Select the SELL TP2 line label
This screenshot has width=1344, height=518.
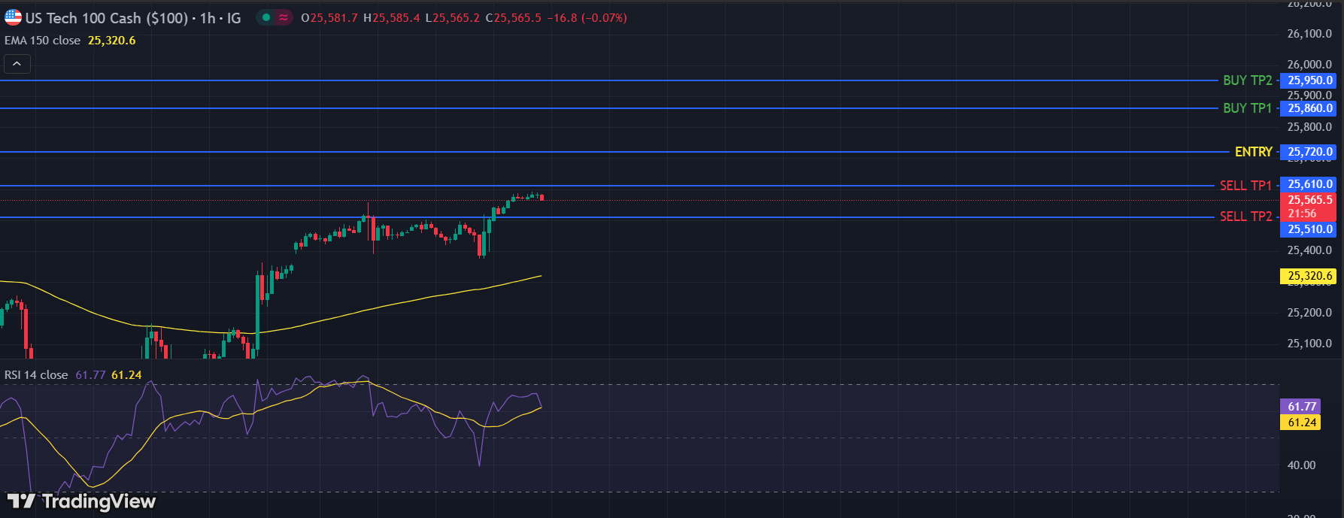[1245, 217]
